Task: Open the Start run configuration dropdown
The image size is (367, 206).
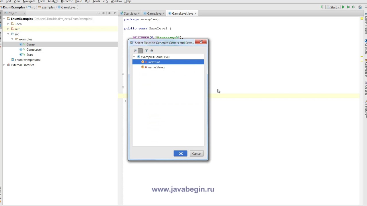Action: point(333,7)
